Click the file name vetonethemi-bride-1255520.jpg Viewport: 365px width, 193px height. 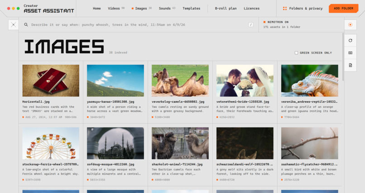pos(243,101)
